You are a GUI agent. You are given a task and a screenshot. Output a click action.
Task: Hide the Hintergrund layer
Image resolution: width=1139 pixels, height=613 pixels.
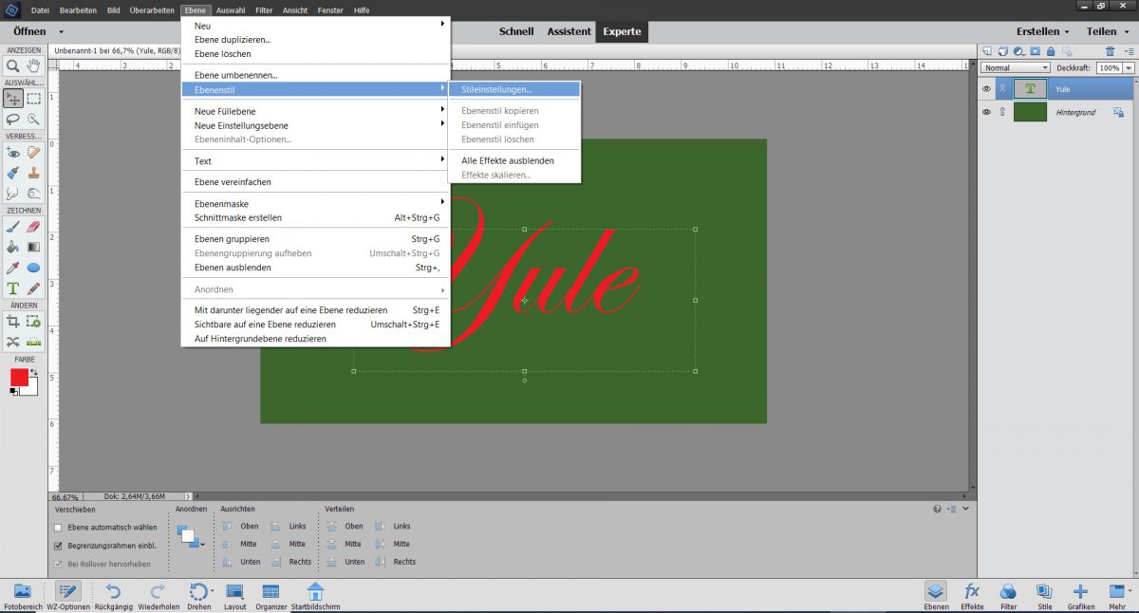[x=987, y=111]
